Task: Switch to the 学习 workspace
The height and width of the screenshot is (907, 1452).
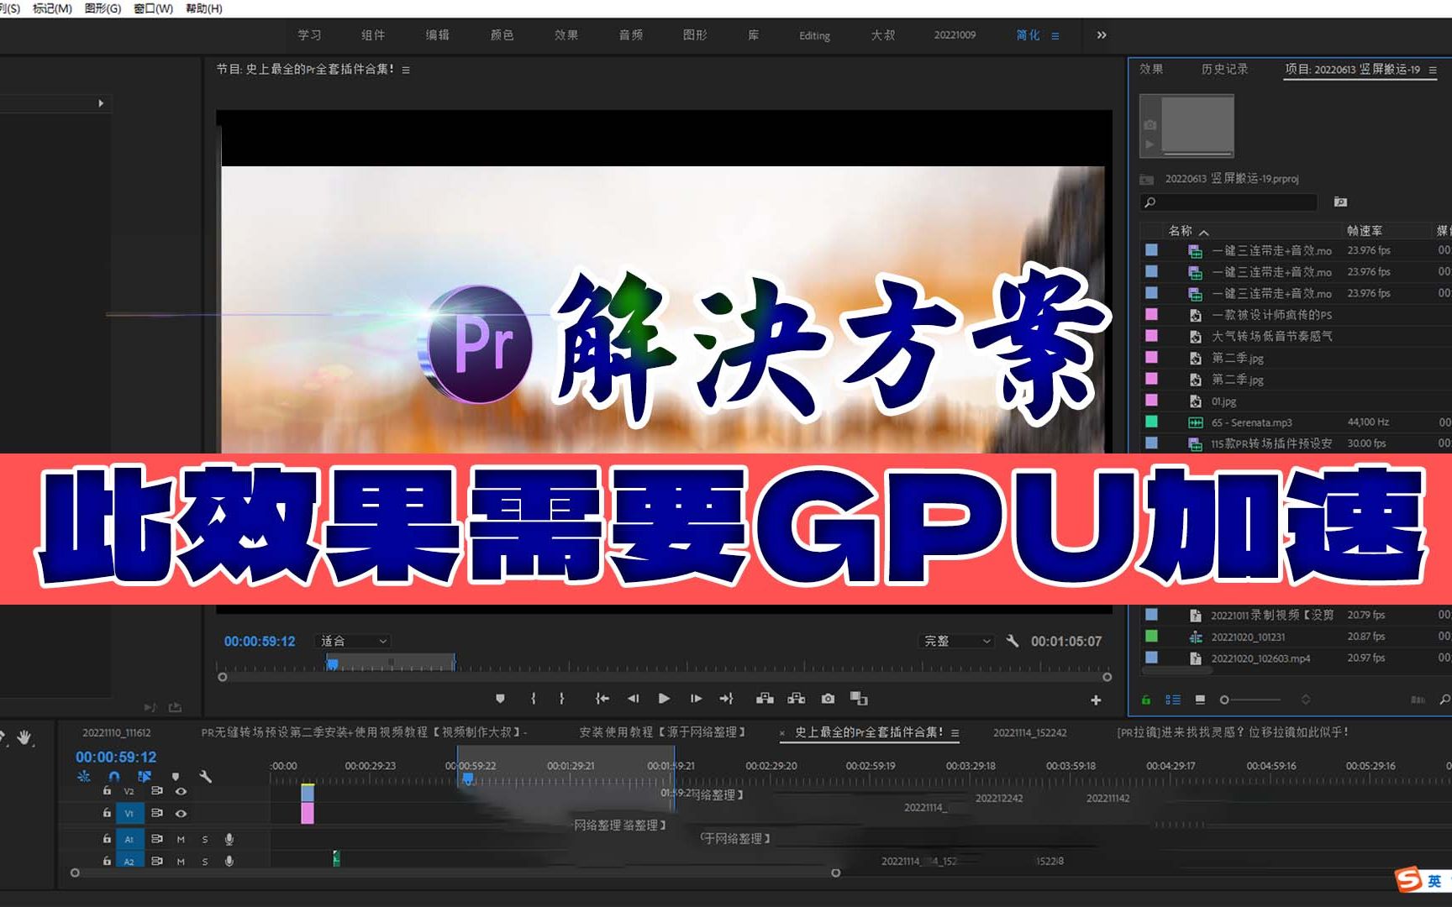Action: click(x=309, y=35)
